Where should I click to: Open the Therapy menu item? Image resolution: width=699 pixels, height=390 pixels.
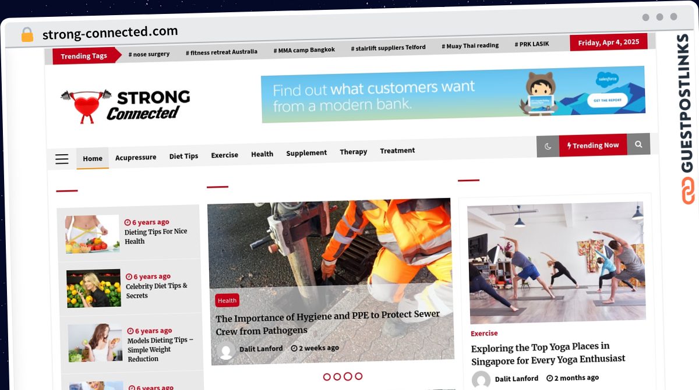point(354,152)
